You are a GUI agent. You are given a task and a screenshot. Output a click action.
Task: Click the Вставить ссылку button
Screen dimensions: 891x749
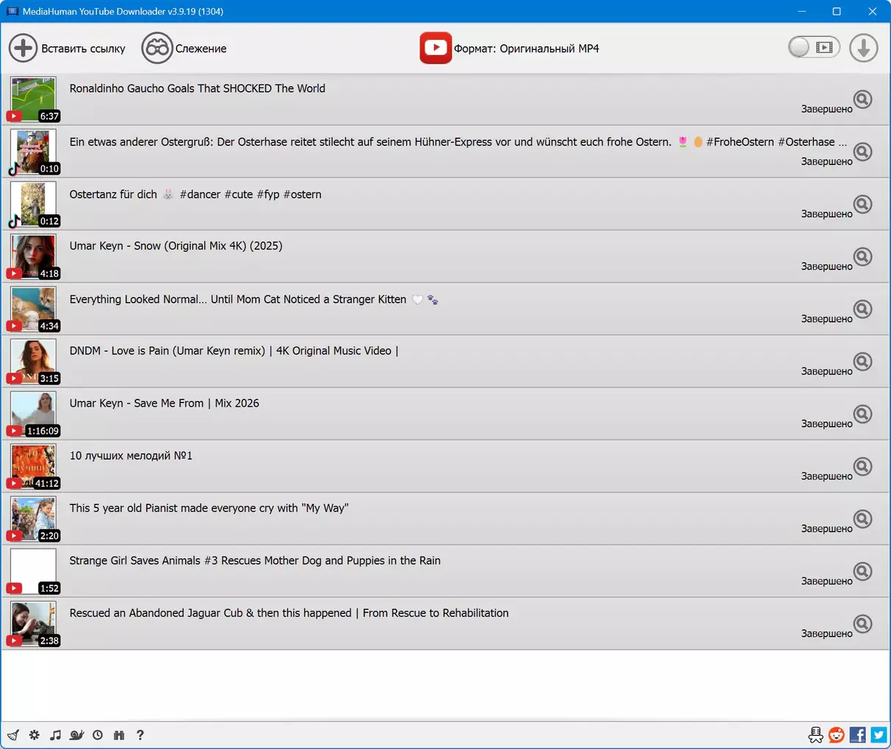(67, 48)
